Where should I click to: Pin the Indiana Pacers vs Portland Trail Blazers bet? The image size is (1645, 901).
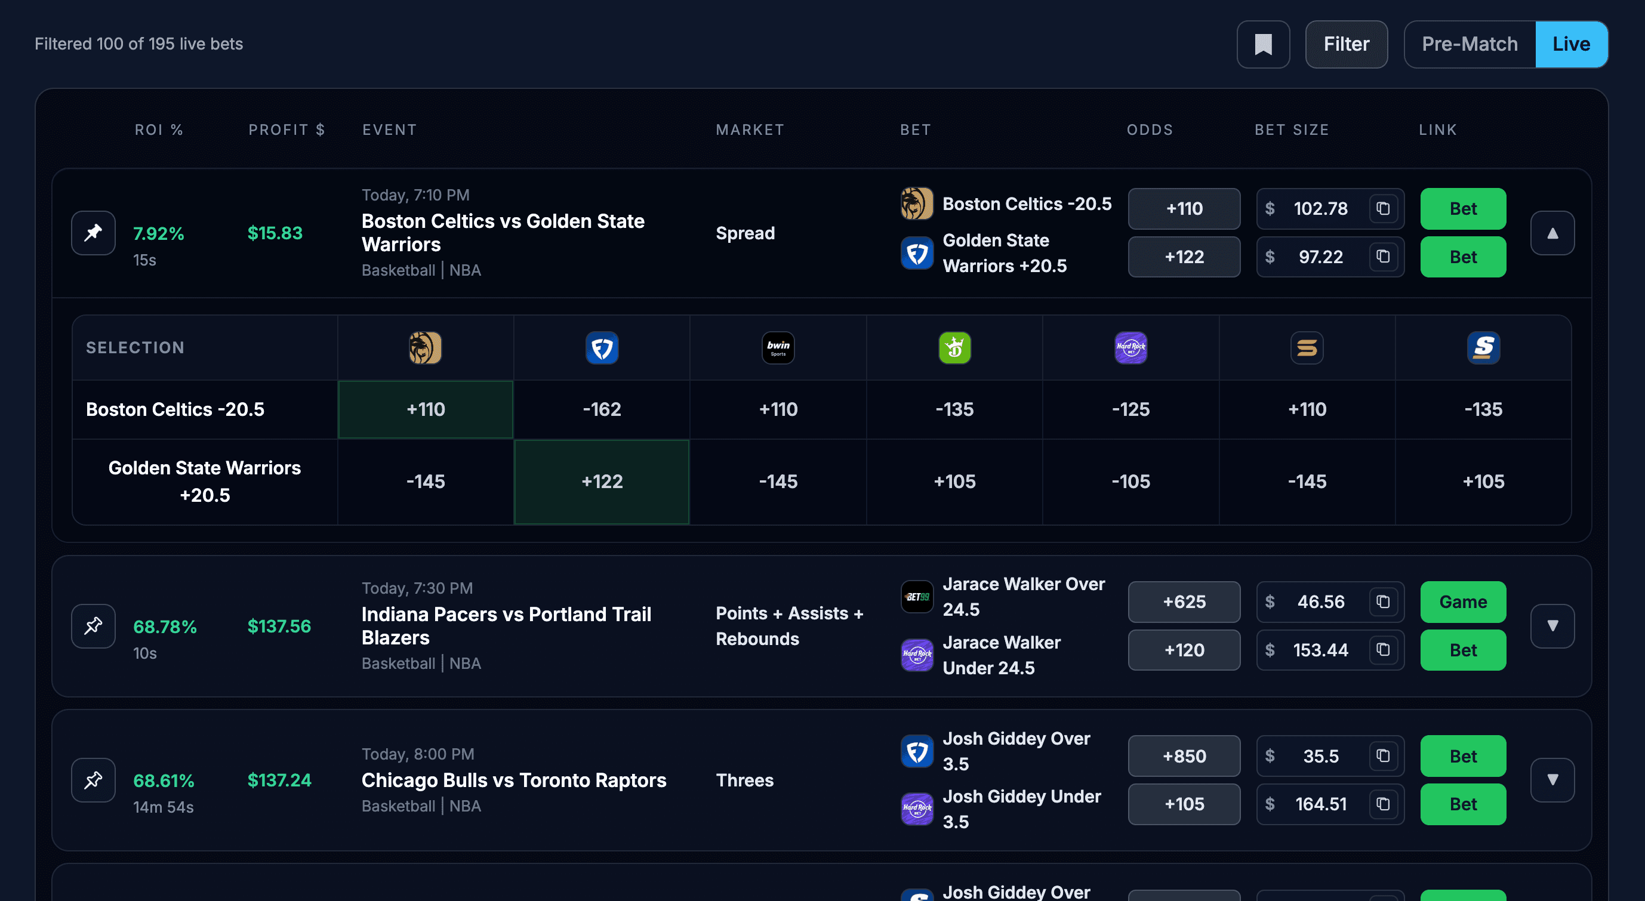click(93, 627)
